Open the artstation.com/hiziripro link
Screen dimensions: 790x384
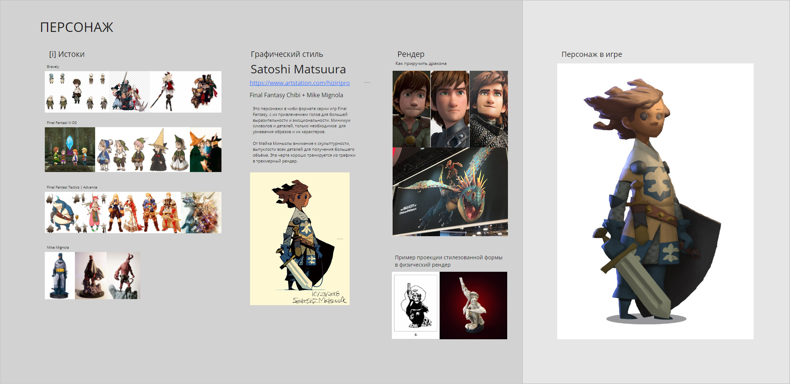point(300,83)
